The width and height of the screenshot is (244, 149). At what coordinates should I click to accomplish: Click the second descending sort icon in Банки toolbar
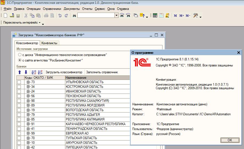click(x=40, y=72)
